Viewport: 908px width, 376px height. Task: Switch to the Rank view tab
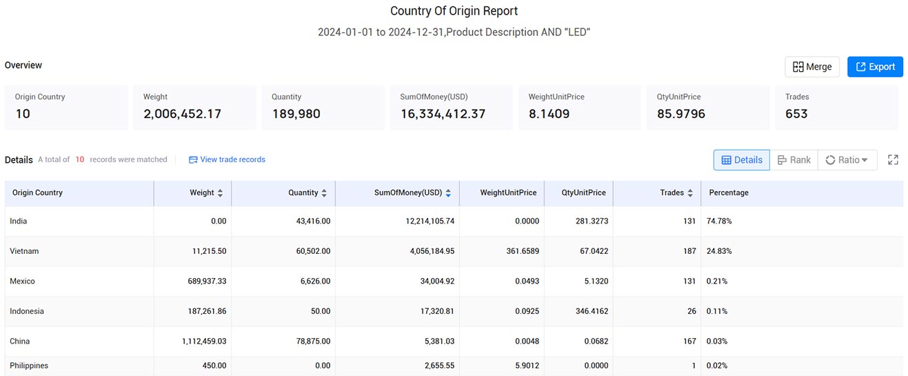point(794,160)
